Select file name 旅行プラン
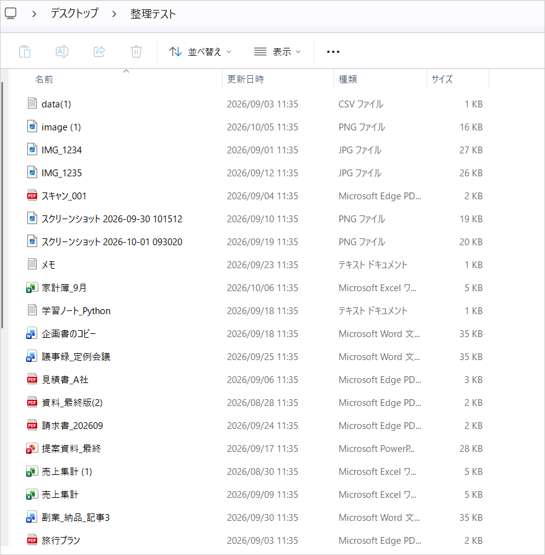This screenshot has width=545, height=555. [61, 541]
